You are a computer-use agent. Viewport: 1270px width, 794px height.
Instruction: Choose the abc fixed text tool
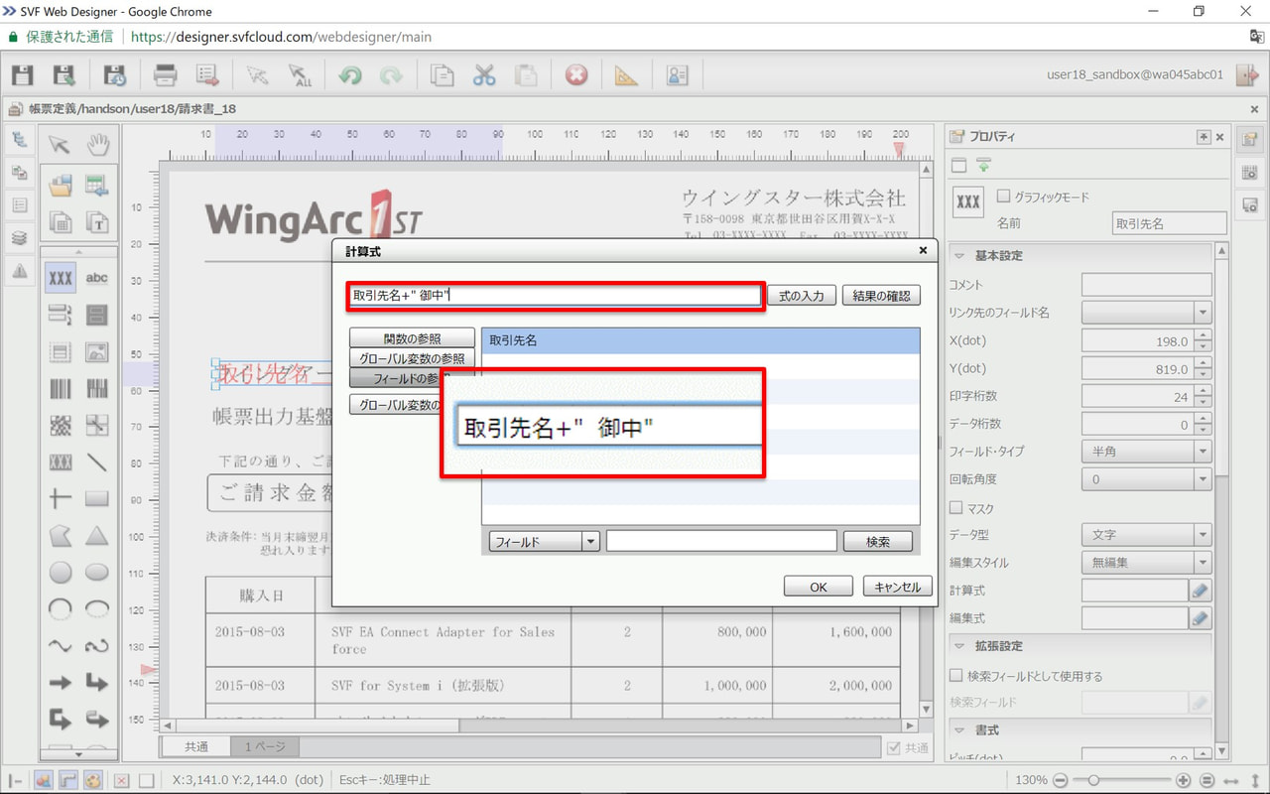[x=97, y=279]
